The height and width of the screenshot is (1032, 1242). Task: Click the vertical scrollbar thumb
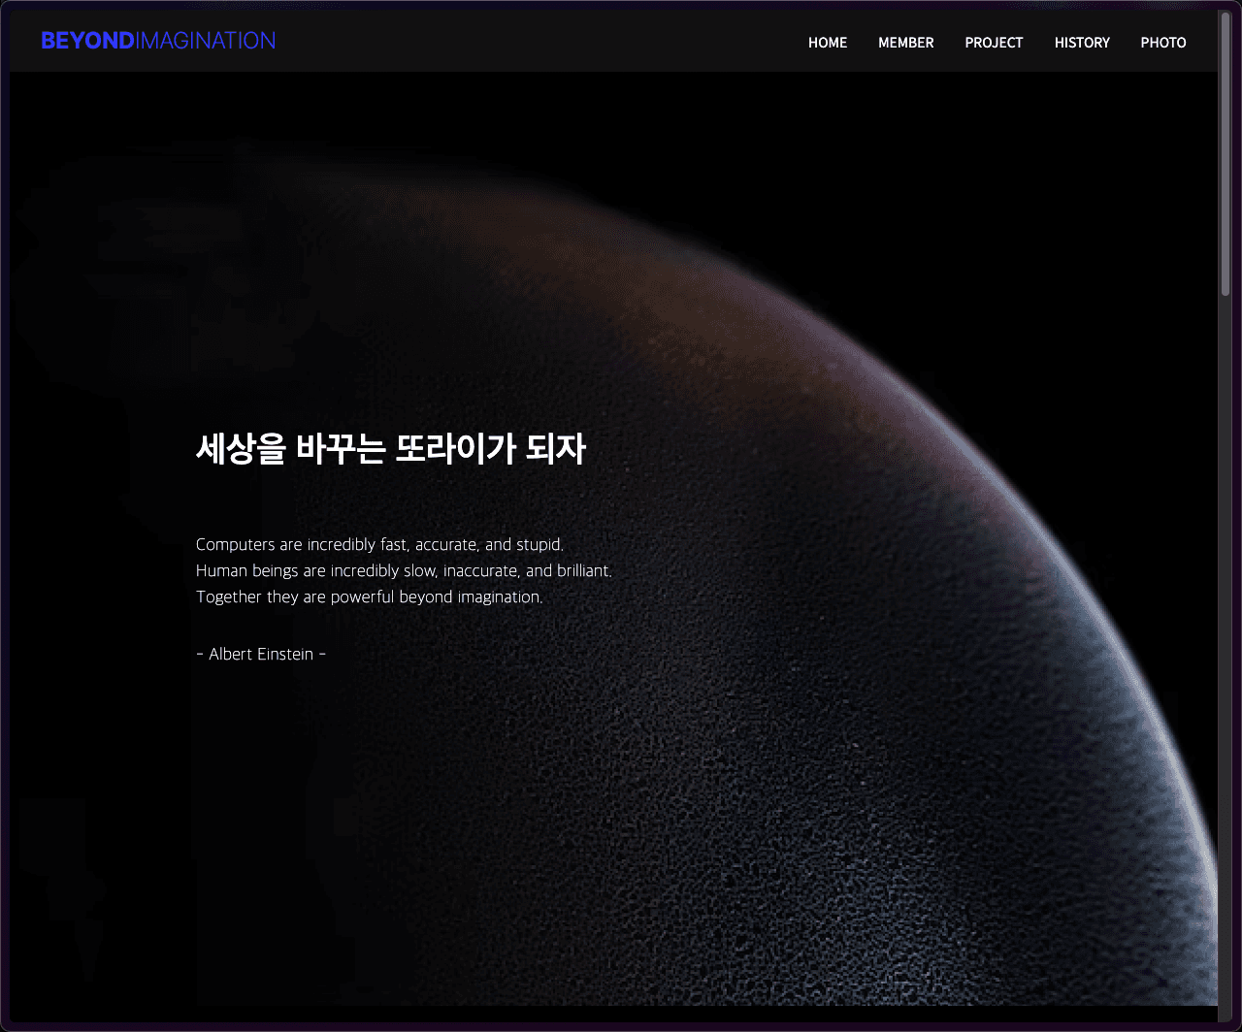(x=1225, y=155)
